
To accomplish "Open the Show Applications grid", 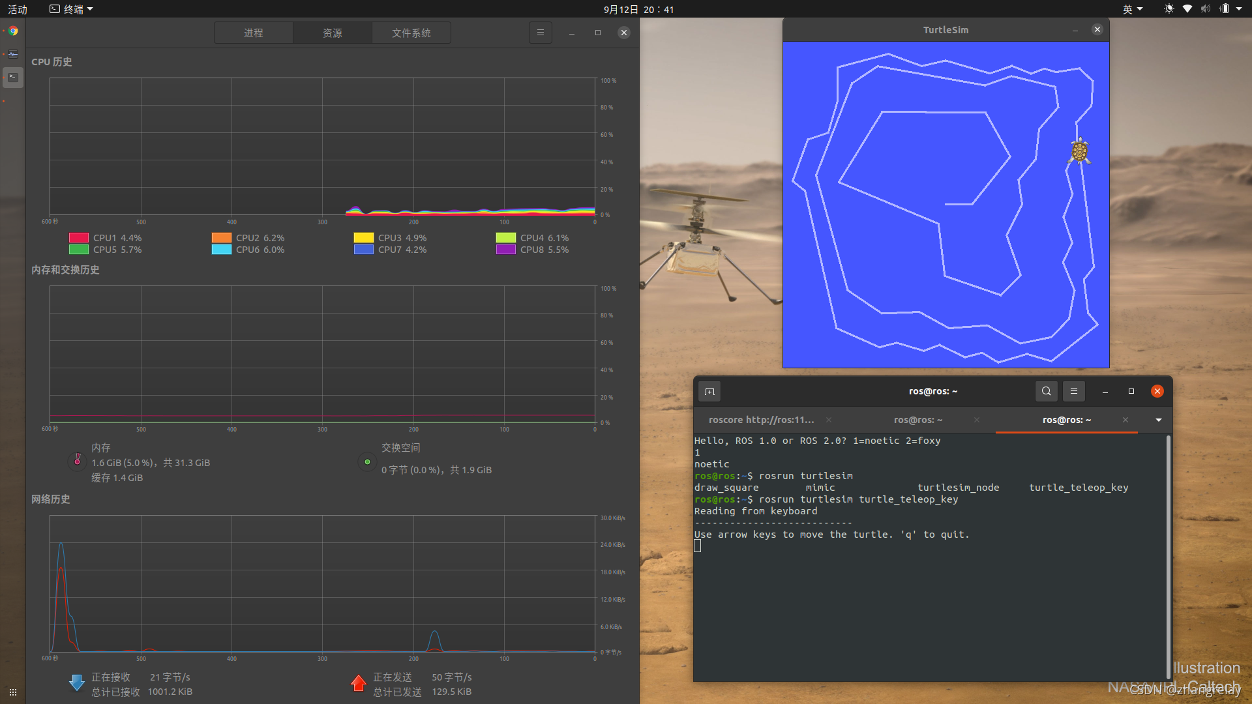I will tap(13, 692).
